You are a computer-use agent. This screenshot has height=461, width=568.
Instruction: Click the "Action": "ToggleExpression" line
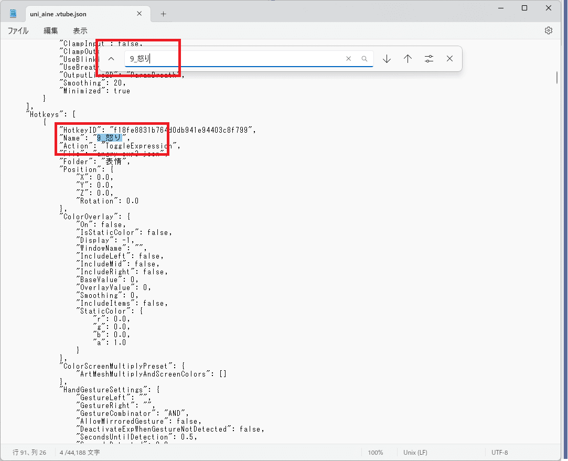(120, 146)
